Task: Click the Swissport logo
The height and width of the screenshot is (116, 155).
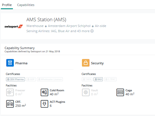Action: coord(14,26)
